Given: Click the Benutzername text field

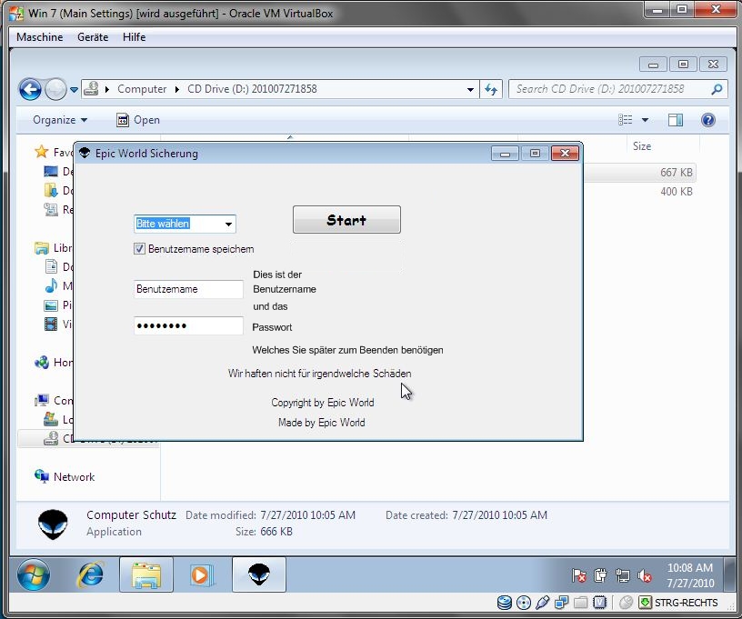Looking at the screenshot, I should click(188, 289).
